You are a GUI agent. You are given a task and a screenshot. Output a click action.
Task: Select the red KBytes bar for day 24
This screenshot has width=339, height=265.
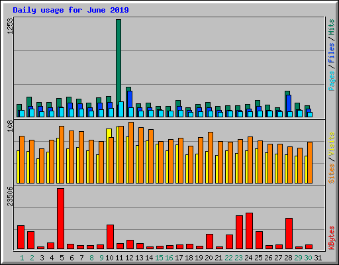[249, 231]
